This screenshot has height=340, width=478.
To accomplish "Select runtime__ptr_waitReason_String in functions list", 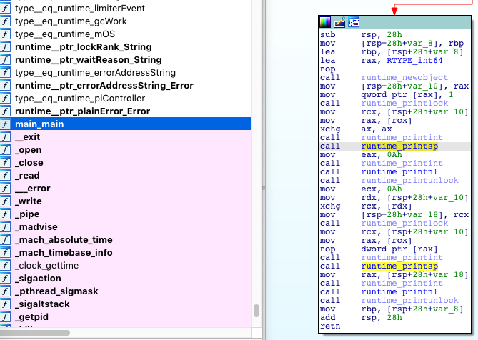I will (125, 60).
